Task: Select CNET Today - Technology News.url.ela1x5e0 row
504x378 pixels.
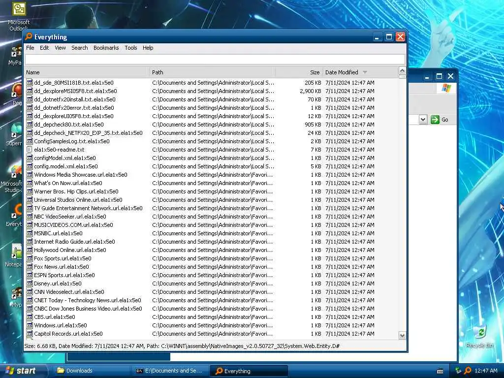Action: click(x=212, y=300)
